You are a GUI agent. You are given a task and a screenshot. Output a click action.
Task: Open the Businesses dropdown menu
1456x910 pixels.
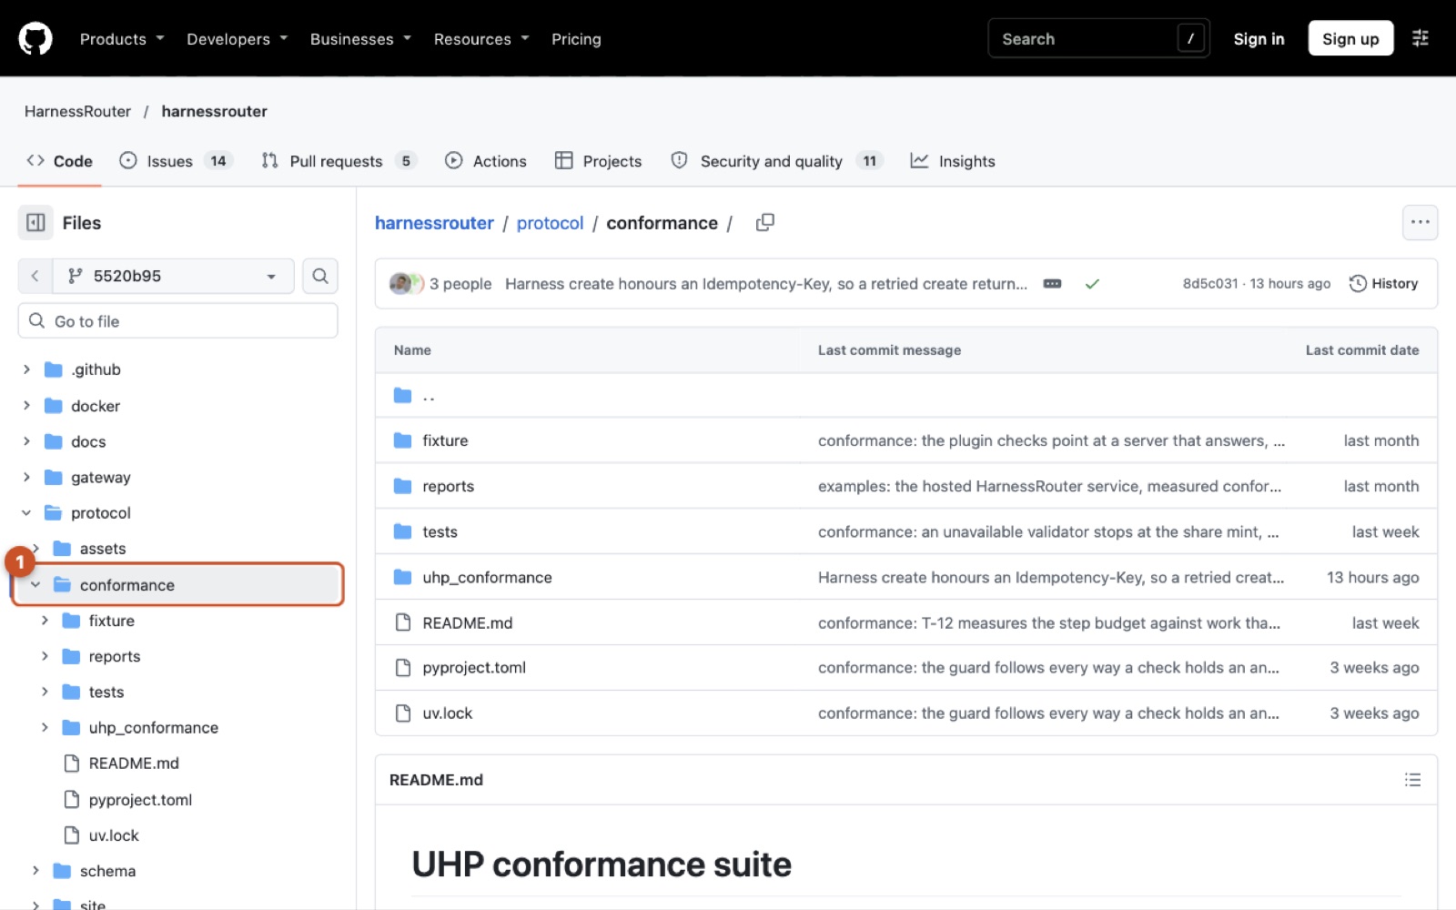[x=361, y=39]
